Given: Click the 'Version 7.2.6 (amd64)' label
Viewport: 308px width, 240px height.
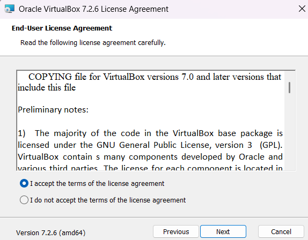Looking at the screenshot, I should click(x=50, y=232).
